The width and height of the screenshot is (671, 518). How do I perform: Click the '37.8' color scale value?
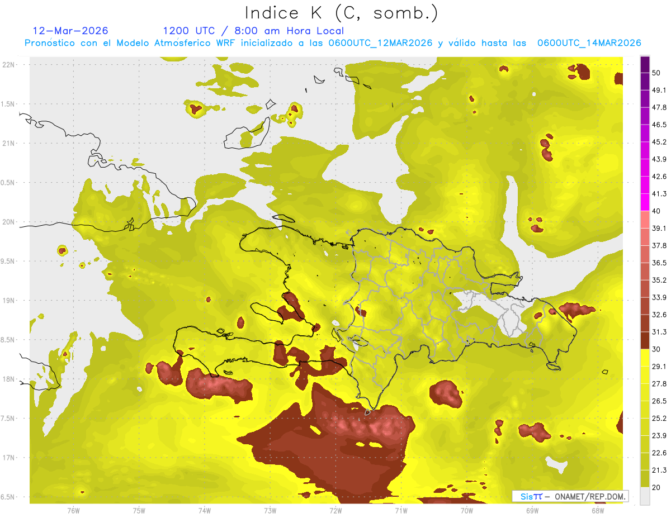coord(659,245)
